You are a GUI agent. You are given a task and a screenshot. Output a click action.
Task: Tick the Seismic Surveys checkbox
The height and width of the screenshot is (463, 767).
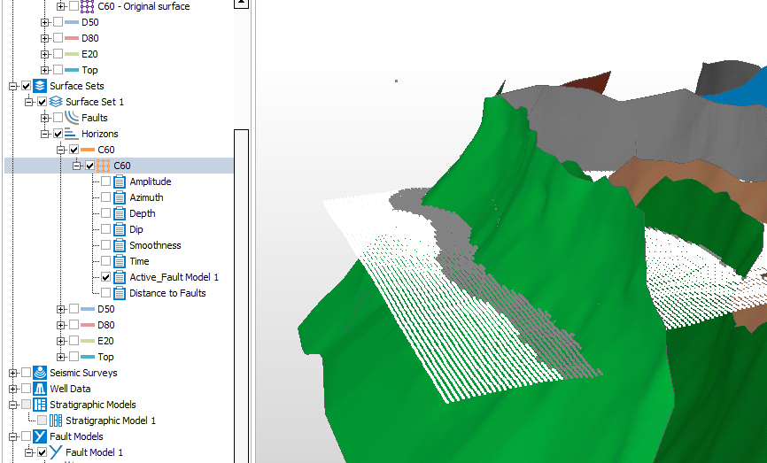tap(26, 373)
